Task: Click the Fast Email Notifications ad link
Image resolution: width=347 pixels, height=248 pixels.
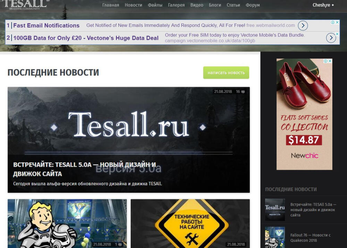Action: click(x=46, y=25)
